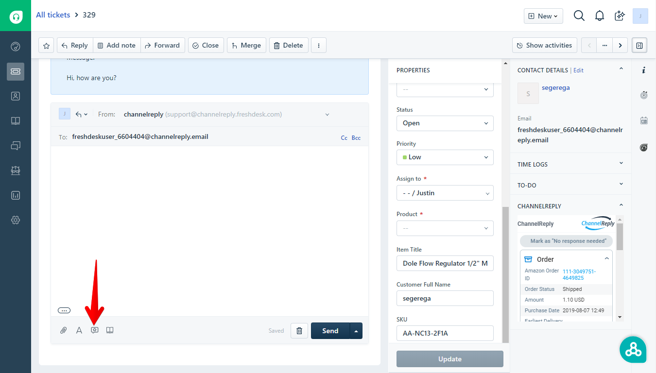Open the Send options arrow
Viewport: 656px width, 373px height.
click(356, 331)
